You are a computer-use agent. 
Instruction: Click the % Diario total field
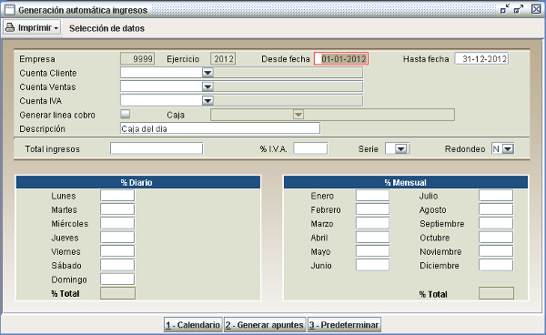(117, 293)
